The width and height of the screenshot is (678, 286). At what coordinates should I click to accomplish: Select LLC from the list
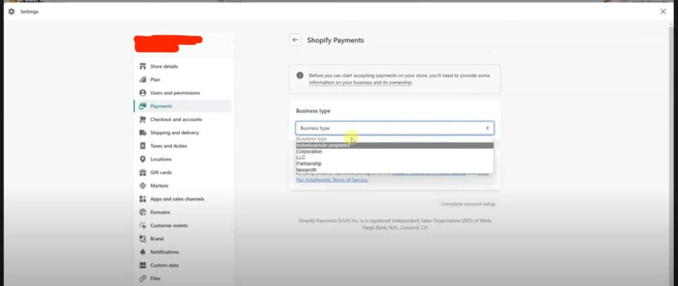pyautogui.click(x=395, y=157)
